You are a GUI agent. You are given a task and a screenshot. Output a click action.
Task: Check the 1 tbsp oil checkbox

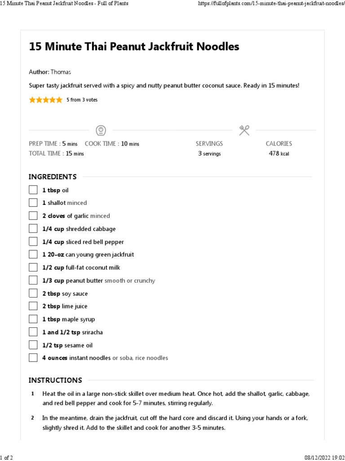[33, 190]
